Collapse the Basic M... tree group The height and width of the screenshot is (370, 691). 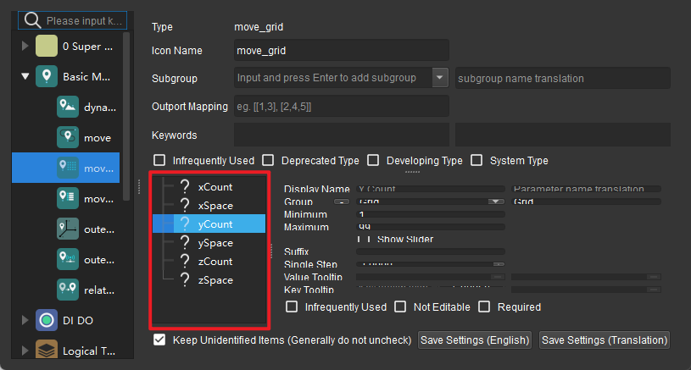[25, 77]
